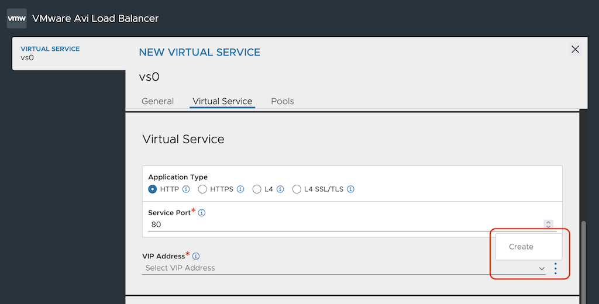
Task: Switch to the General tab
Action: [158, 101]
